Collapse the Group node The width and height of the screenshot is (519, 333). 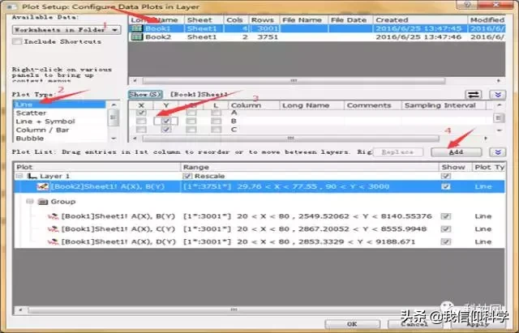30,202
